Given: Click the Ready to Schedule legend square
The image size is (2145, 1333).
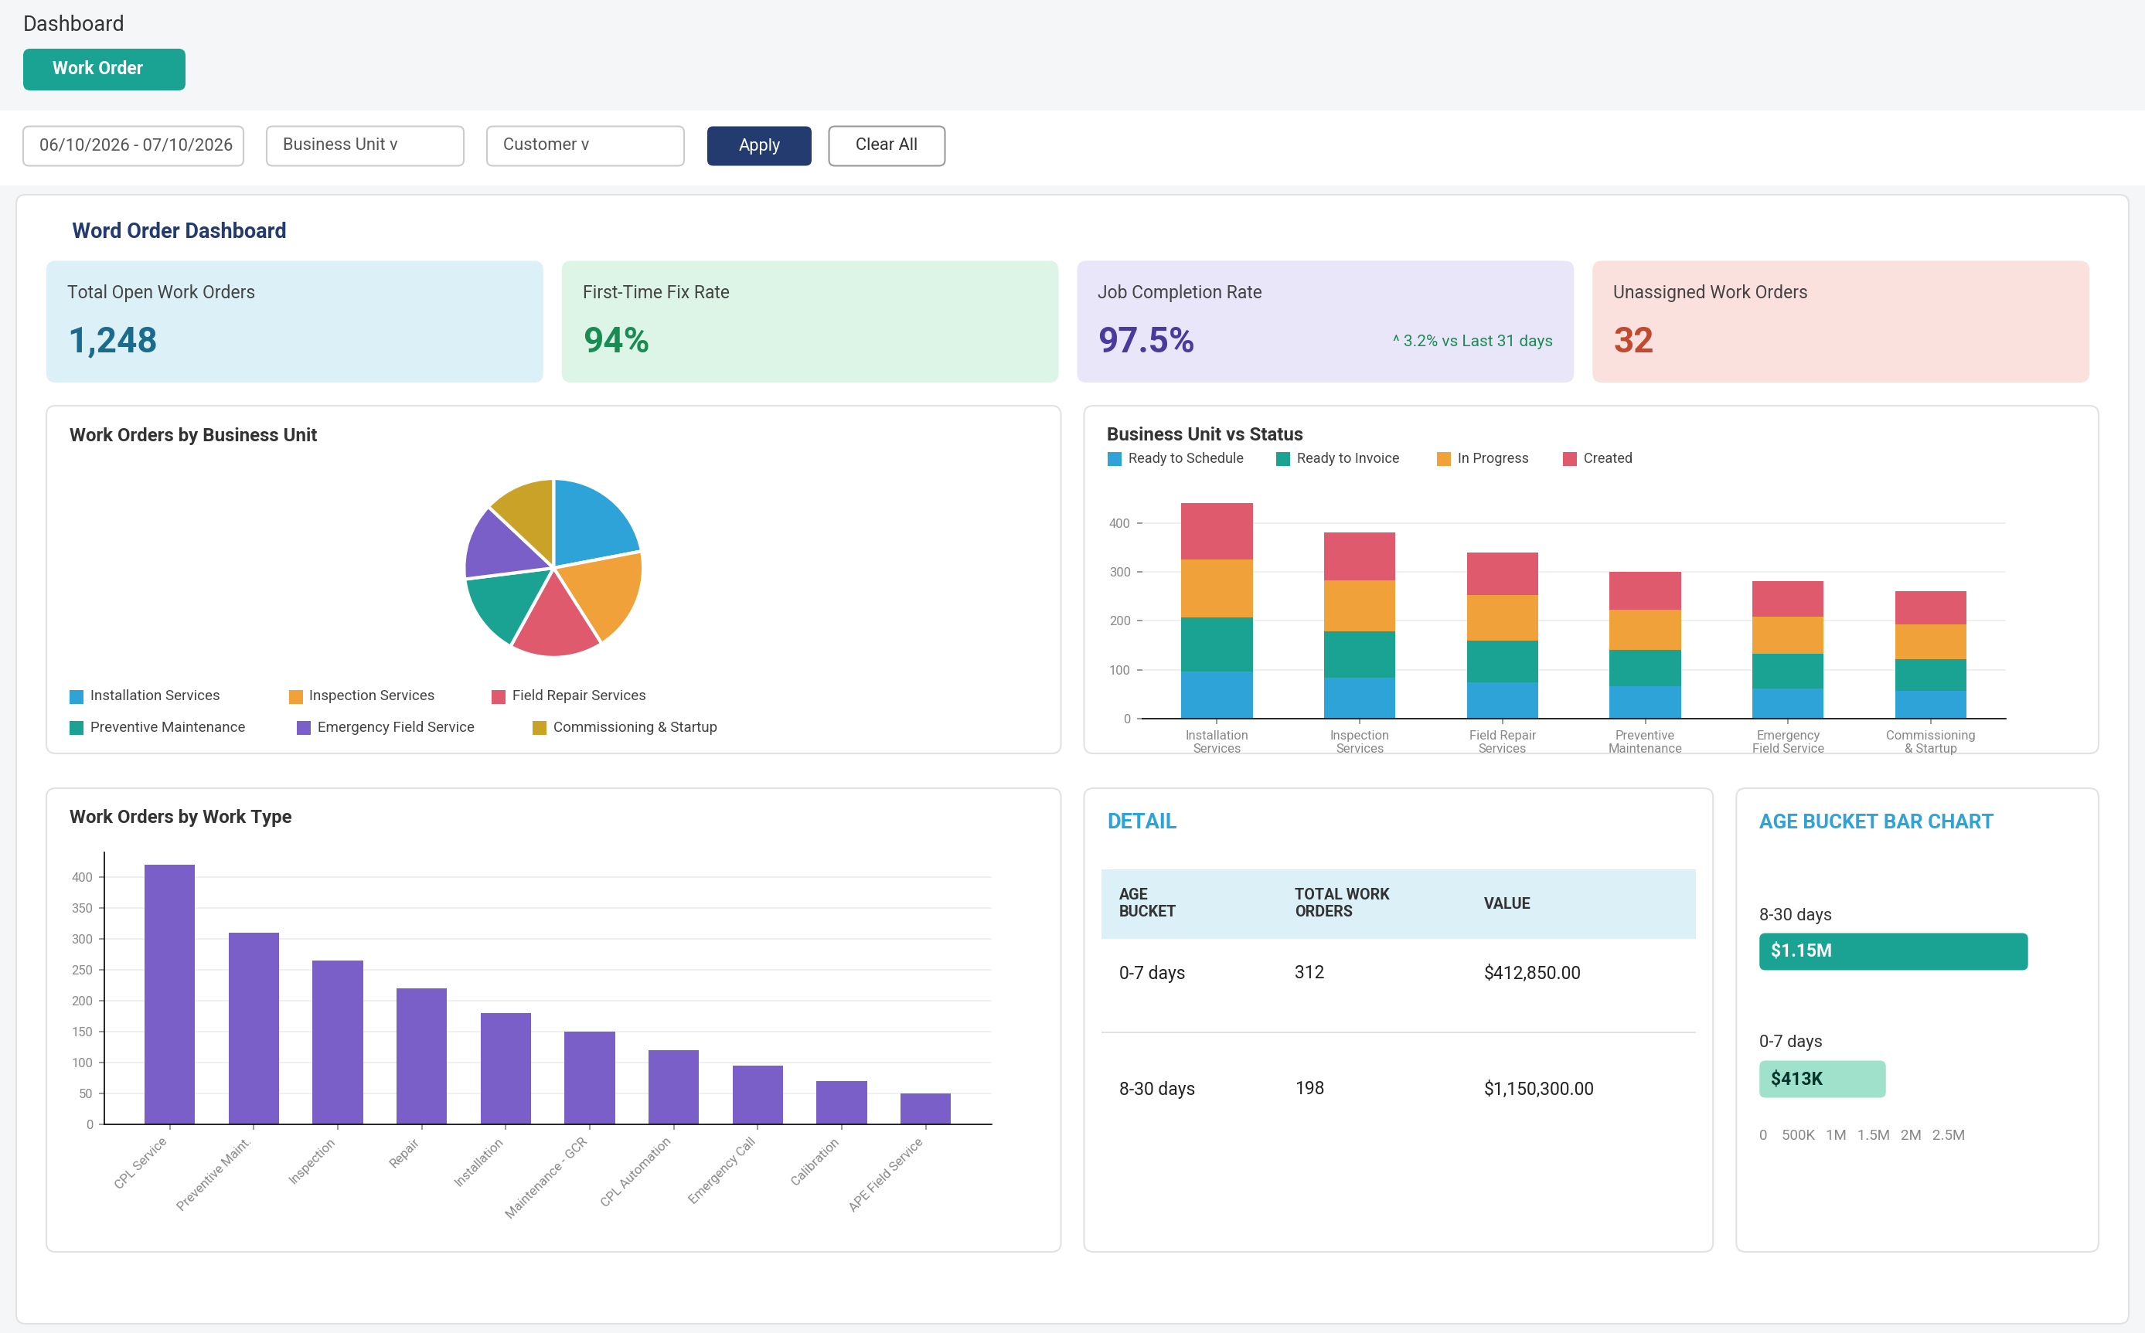Looking at the screenshot, I should click(1115, 458).
